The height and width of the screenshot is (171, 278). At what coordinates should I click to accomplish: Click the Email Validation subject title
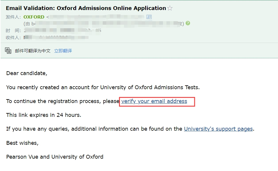pyautogui.click(x=86, y=8)
